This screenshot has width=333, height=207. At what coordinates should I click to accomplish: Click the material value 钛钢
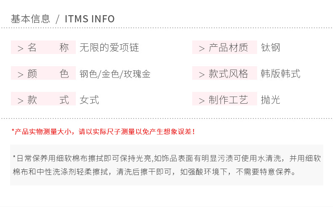point(271,48)
